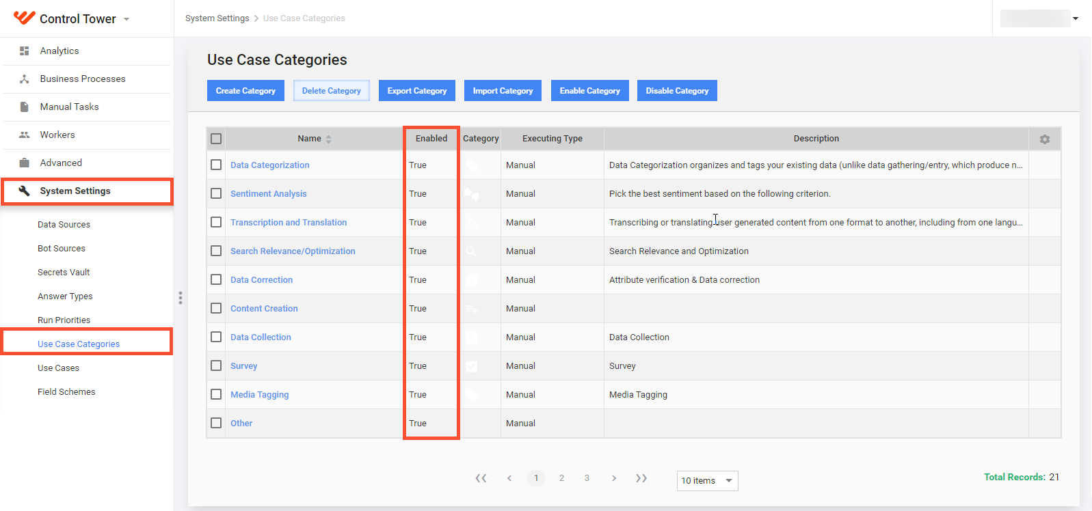This screenshot has width=1092, height=511.
Task: Select Secrets Vault submenu item
Action: [64, 272]
